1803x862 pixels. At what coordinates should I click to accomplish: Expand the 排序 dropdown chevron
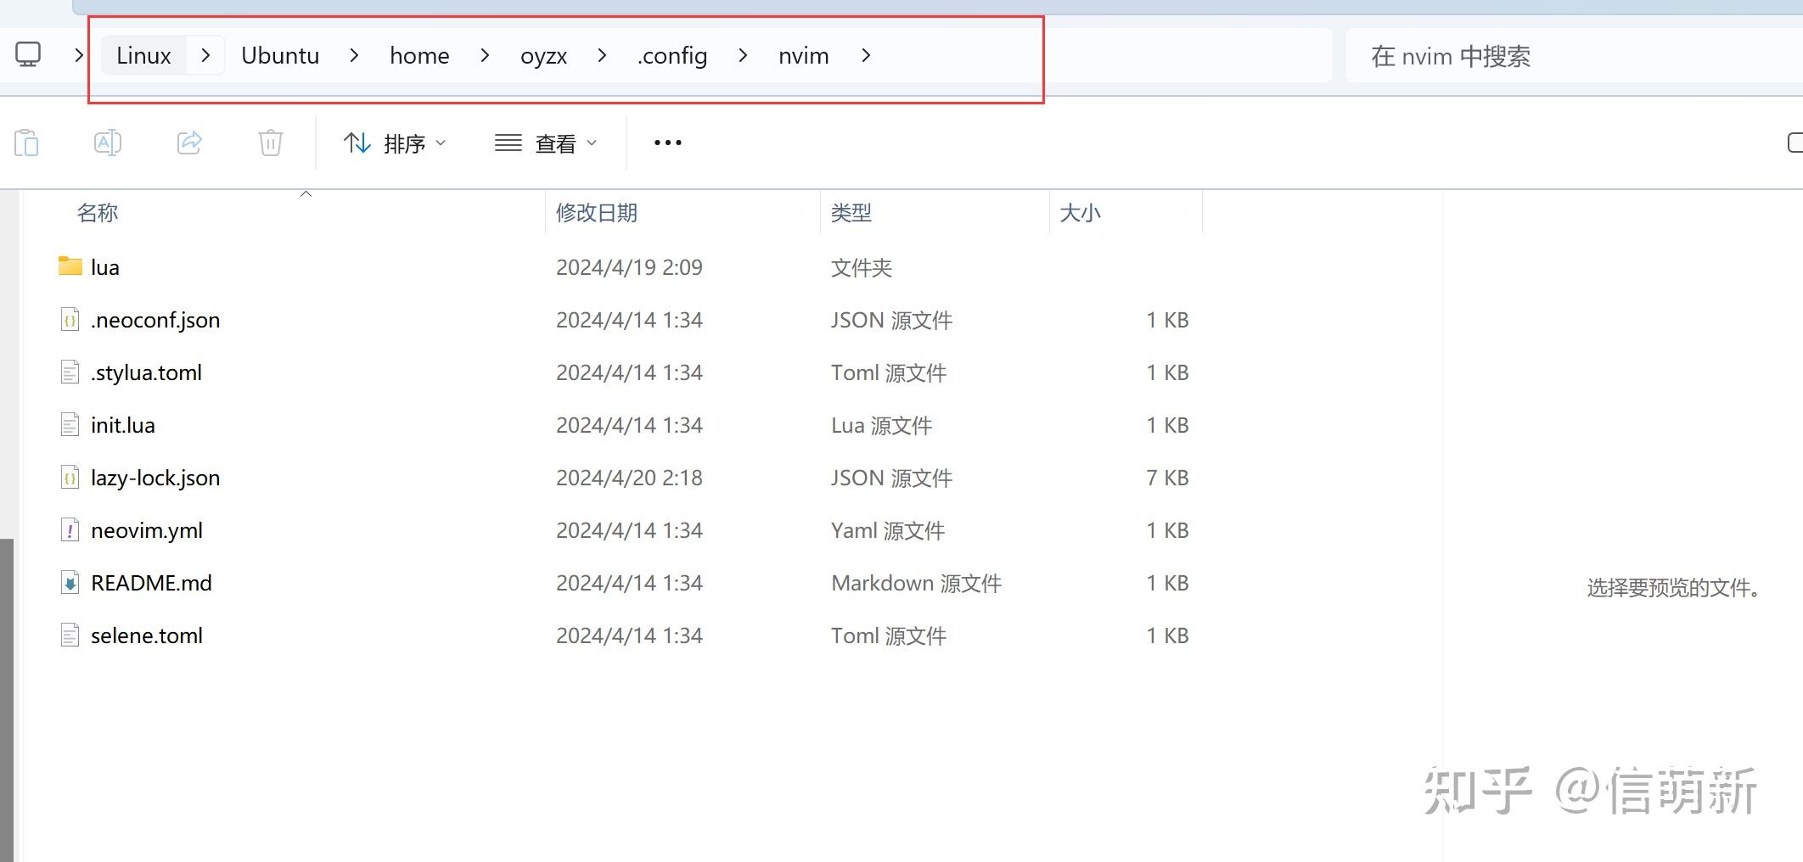441,143
